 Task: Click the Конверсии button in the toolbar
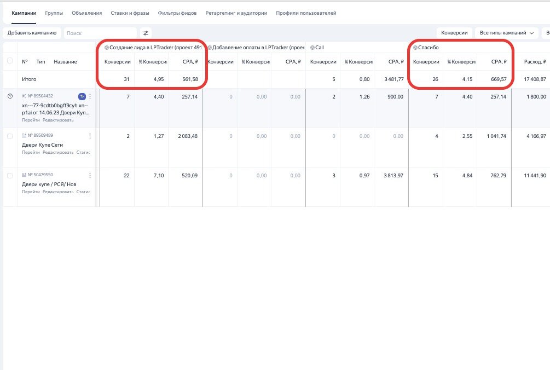(454, 33)
